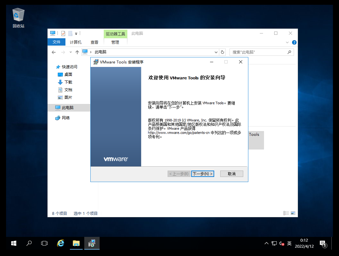Open network status tray icon

(274, 244)
